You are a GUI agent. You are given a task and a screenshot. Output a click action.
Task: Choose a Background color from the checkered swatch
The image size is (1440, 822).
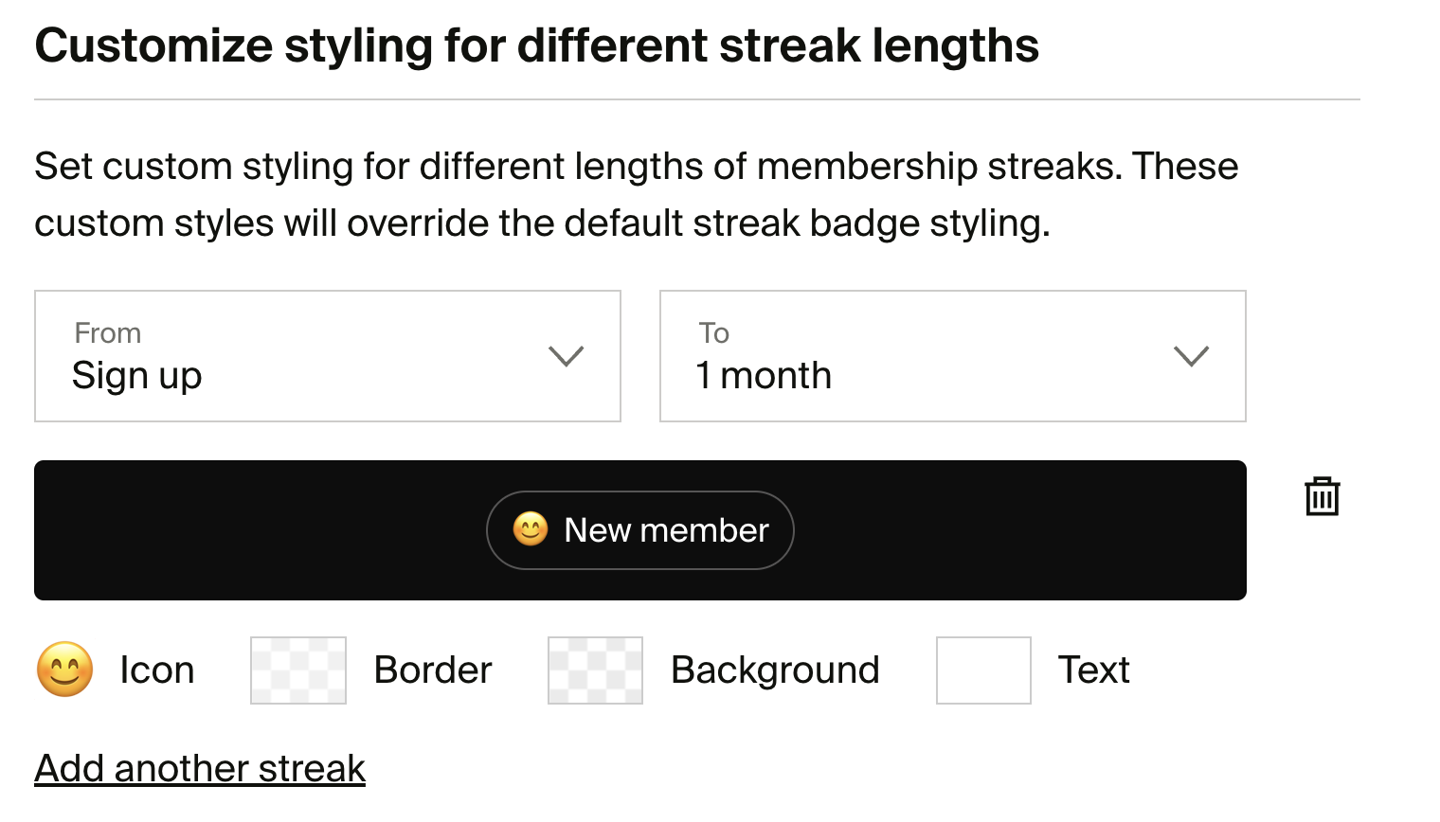(596, 670)
